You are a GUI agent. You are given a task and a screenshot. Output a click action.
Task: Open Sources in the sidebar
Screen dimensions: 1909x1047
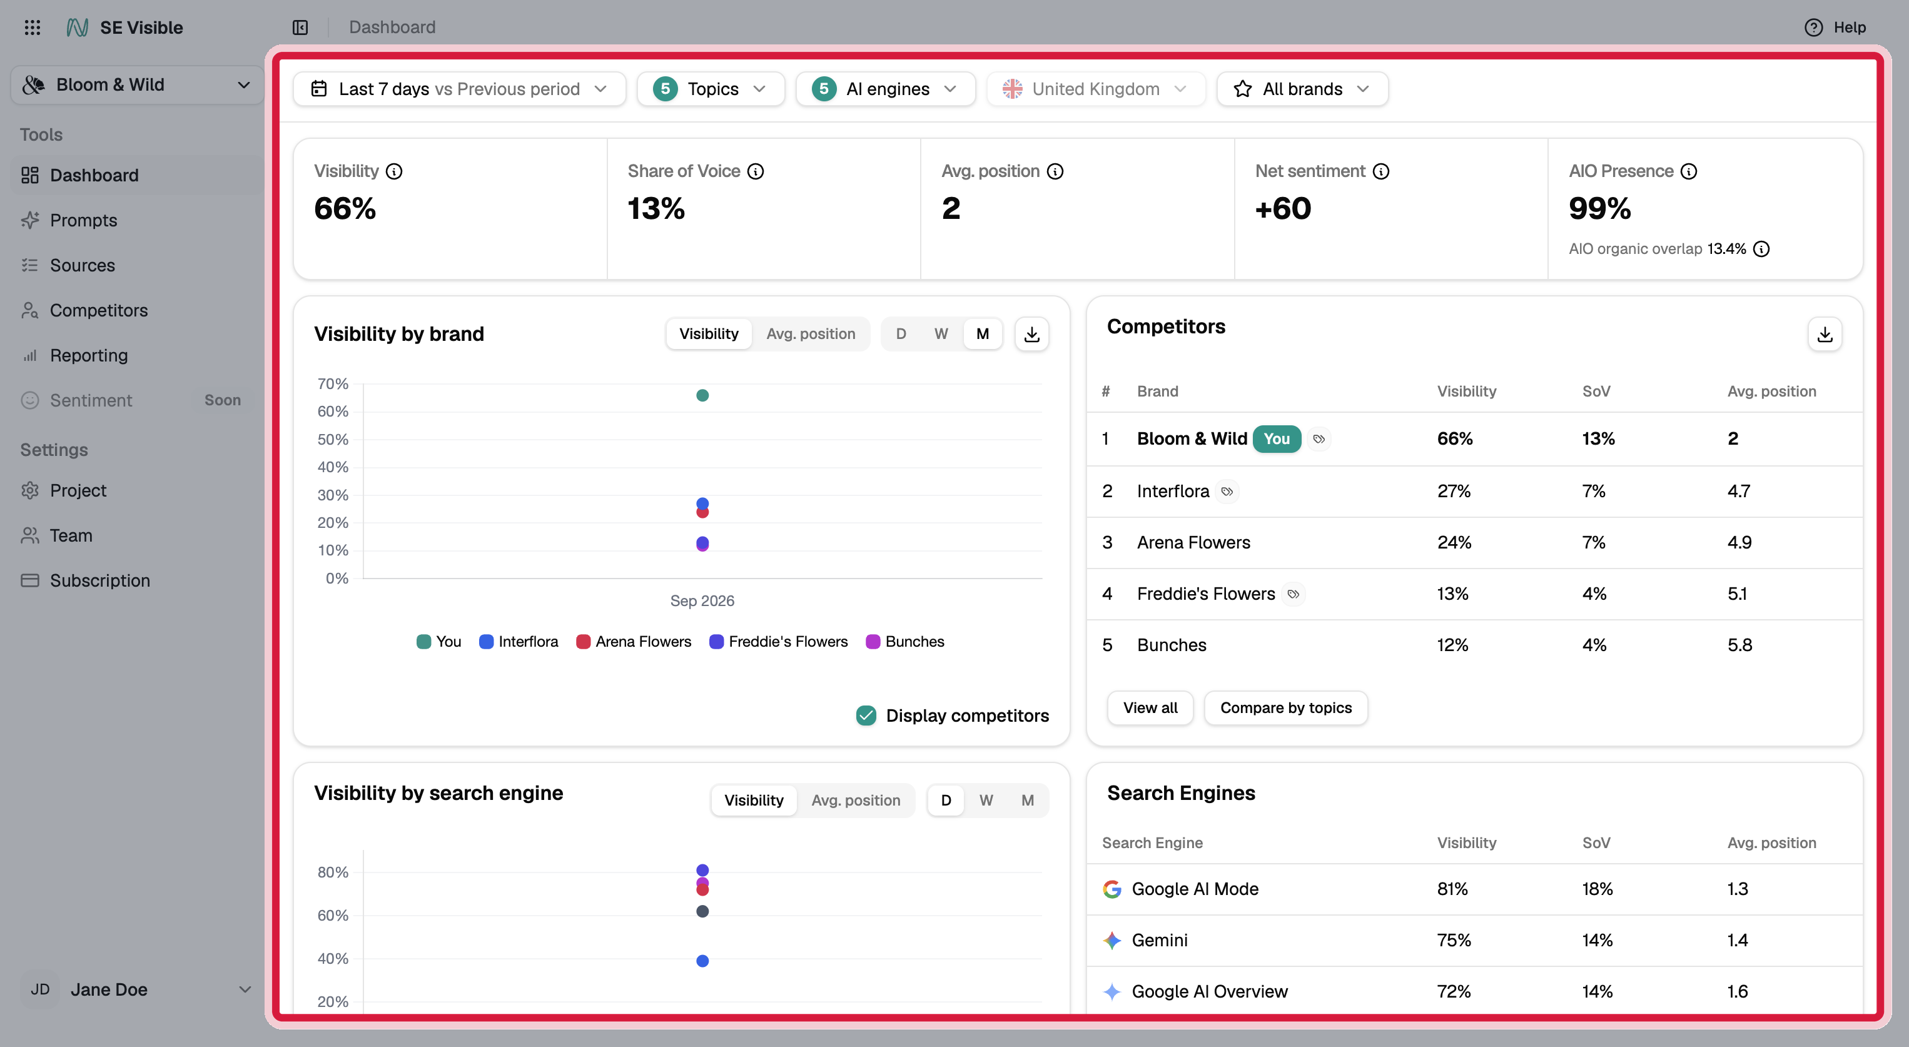point(137,265)
